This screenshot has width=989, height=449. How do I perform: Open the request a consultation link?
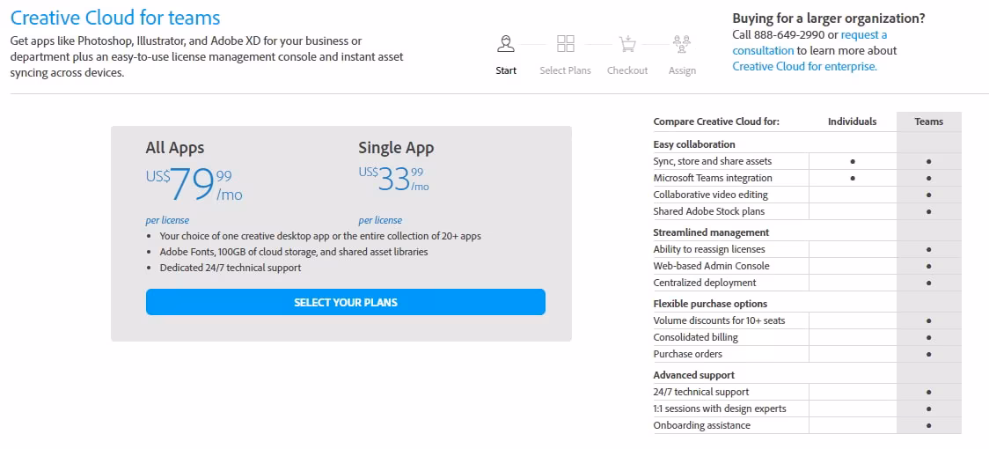810,42
